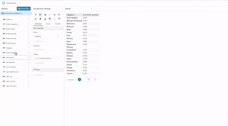
Task: Select the pivot table visualization icon
Action: [x=40, y=15]
